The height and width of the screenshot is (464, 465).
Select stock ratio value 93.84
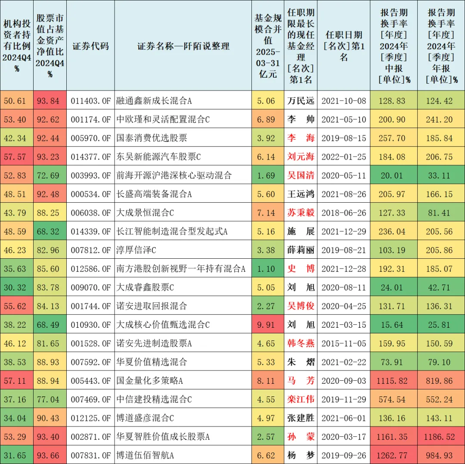[x=48, y=101]
